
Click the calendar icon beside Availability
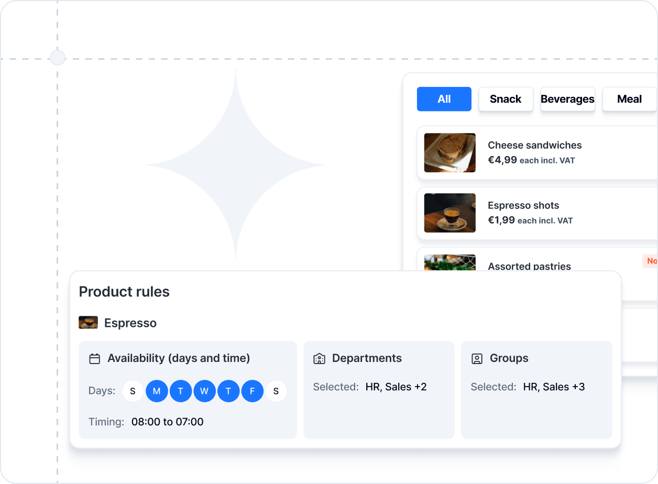pos(95,359)
